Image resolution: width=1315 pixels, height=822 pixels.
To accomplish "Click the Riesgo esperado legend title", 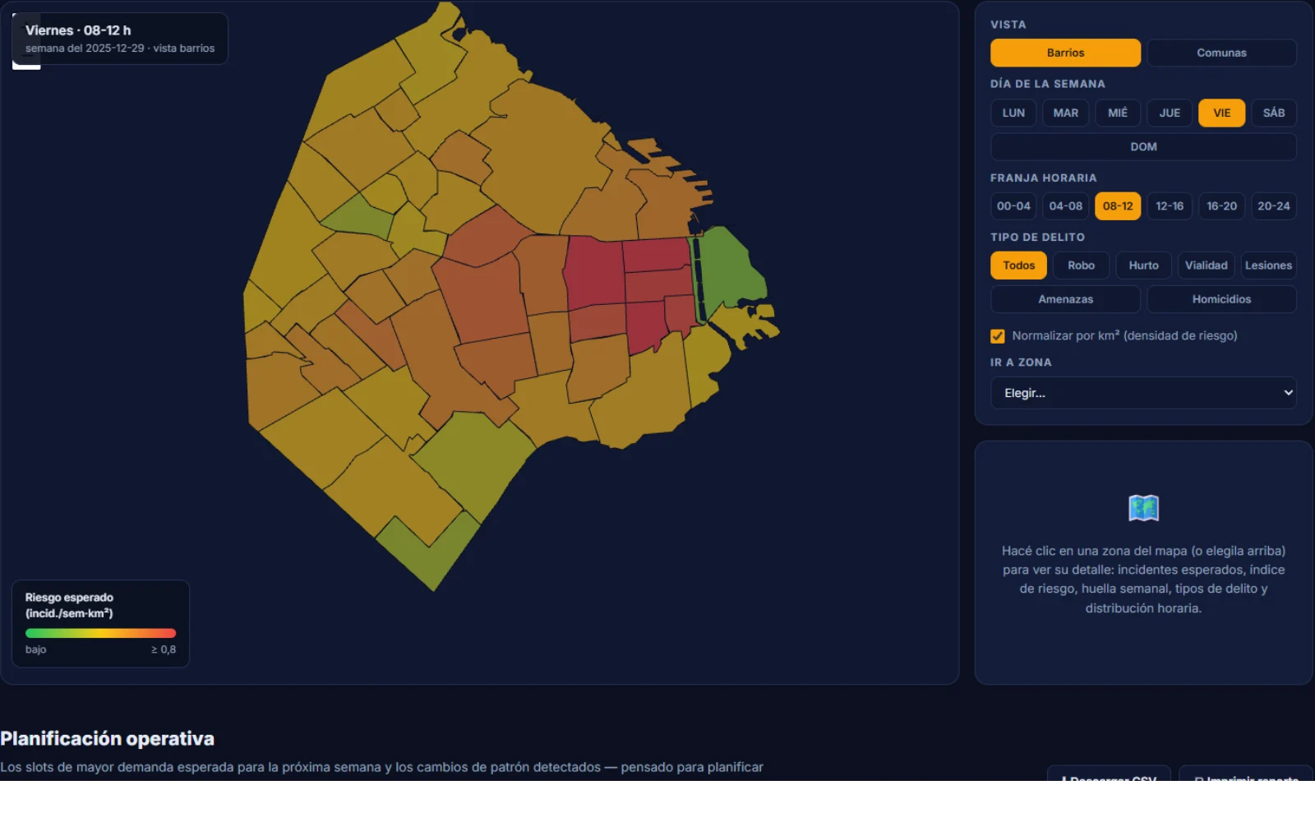I will point(69,605).
